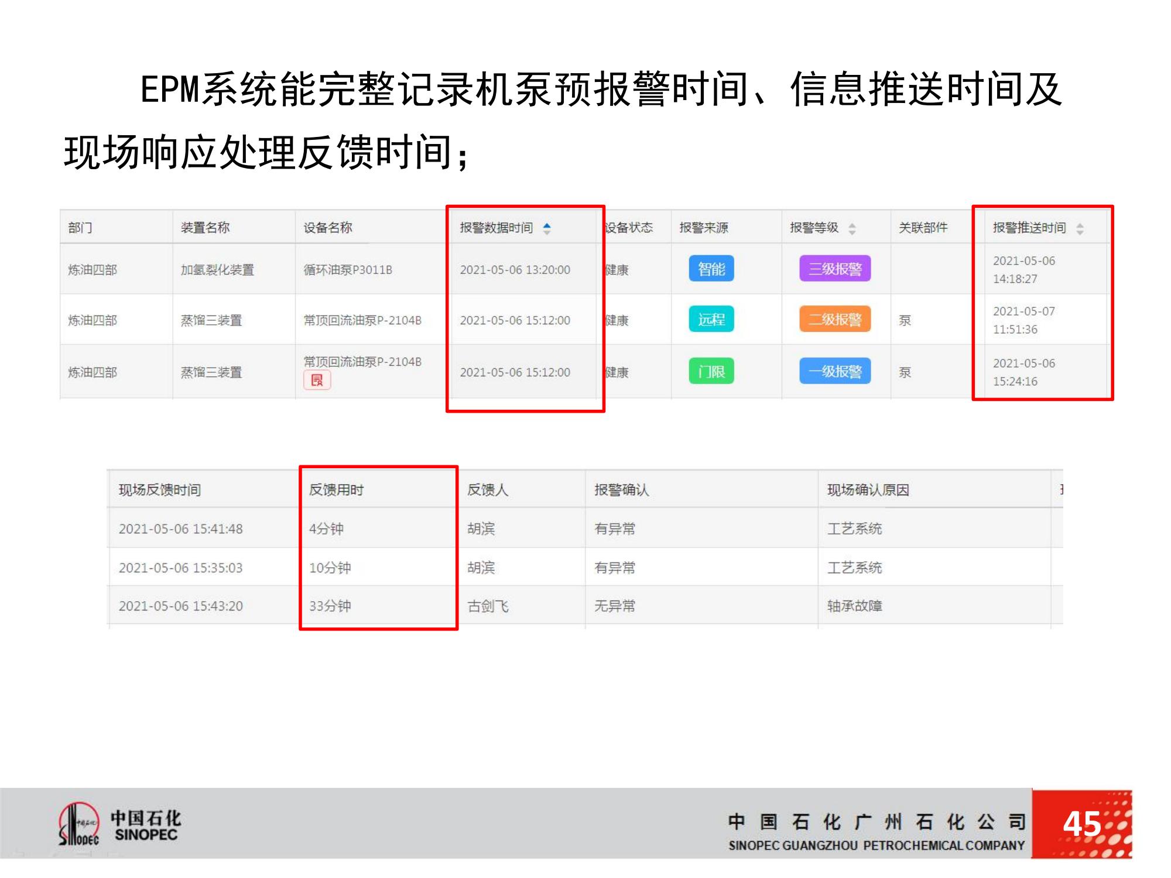The image size is (1171, 878).
Task: Click the 反馈用时 column header
Action: pyautogui.click(x=336, y=490)
